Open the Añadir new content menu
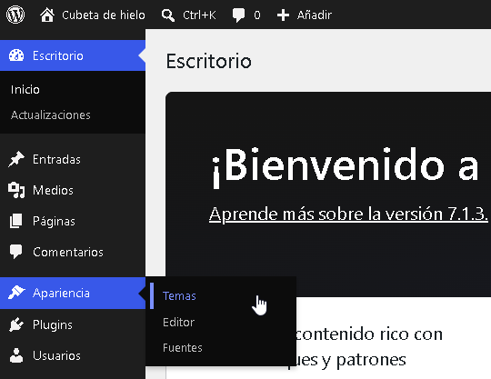 click(314, 15)
